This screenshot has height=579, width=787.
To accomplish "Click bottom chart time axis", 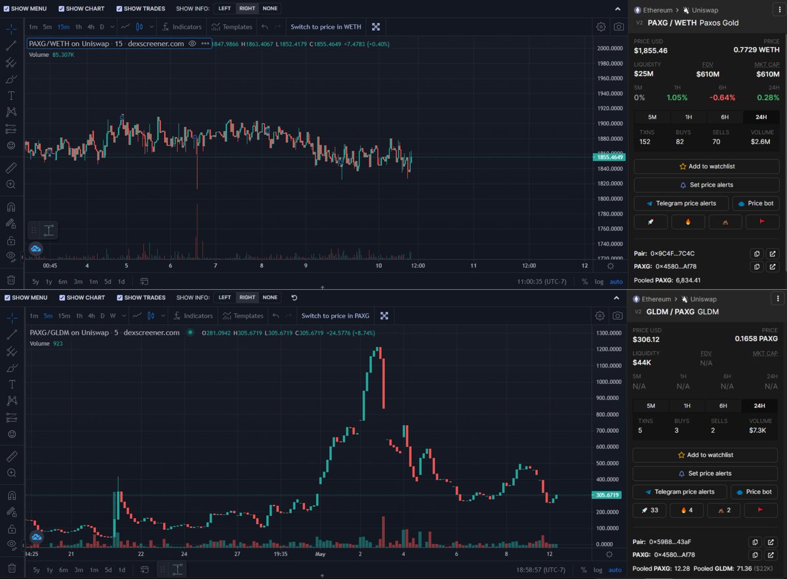I will (x=307, y=554).
